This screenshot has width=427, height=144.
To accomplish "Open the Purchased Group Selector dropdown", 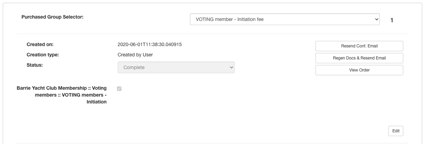I will (x=284, y=20).
